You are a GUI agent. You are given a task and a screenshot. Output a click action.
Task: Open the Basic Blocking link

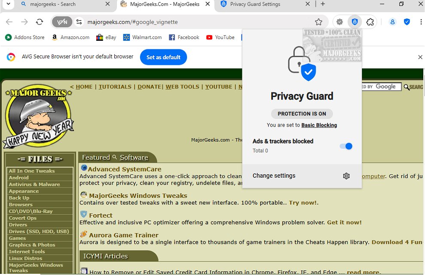pos(319,125)
